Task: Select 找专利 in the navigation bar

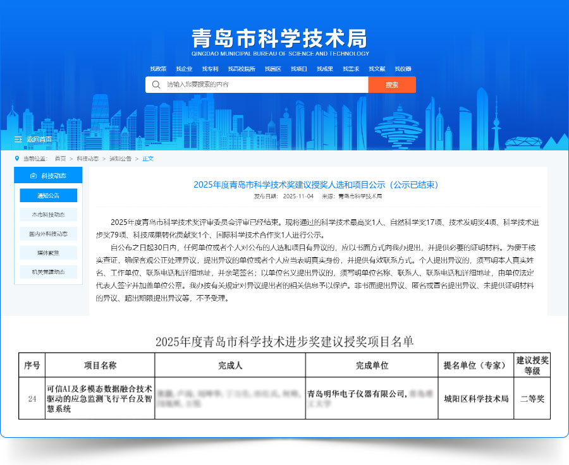Action: tap(210, 69)
